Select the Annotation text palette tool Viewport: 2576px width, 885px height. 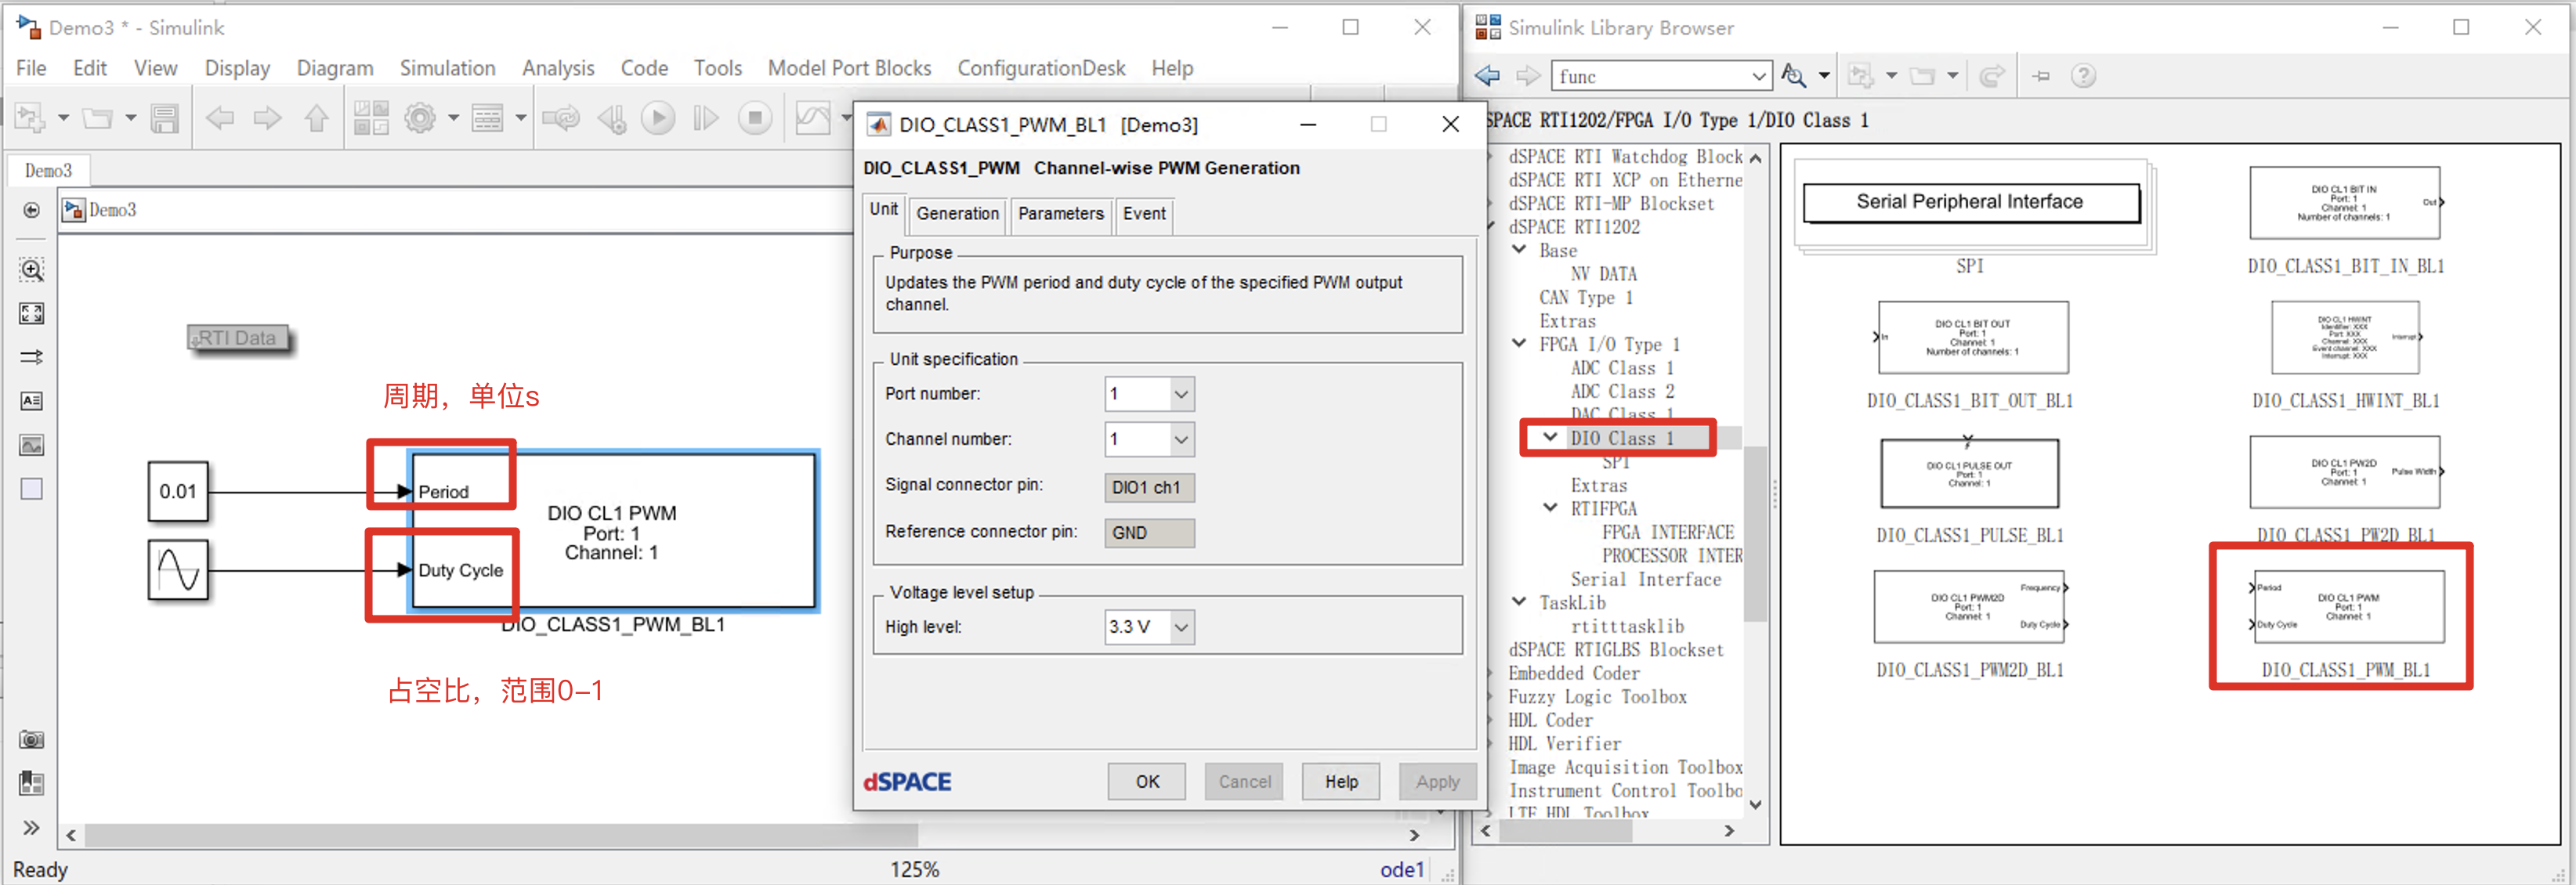pos(32,401)
